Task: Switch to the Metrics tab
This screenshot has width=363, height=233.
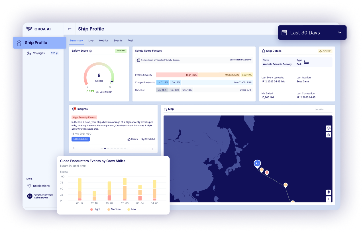Action: (x=104, y=40)
